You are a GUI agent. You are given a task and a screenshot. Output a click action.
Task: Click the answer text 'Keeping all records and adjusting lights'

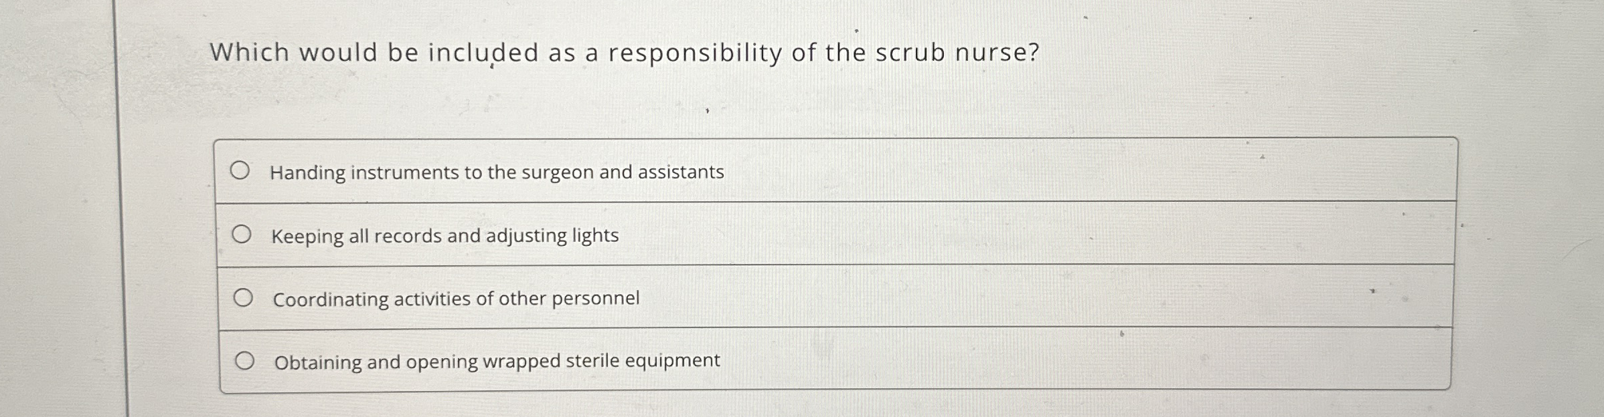tap(445, 235)
